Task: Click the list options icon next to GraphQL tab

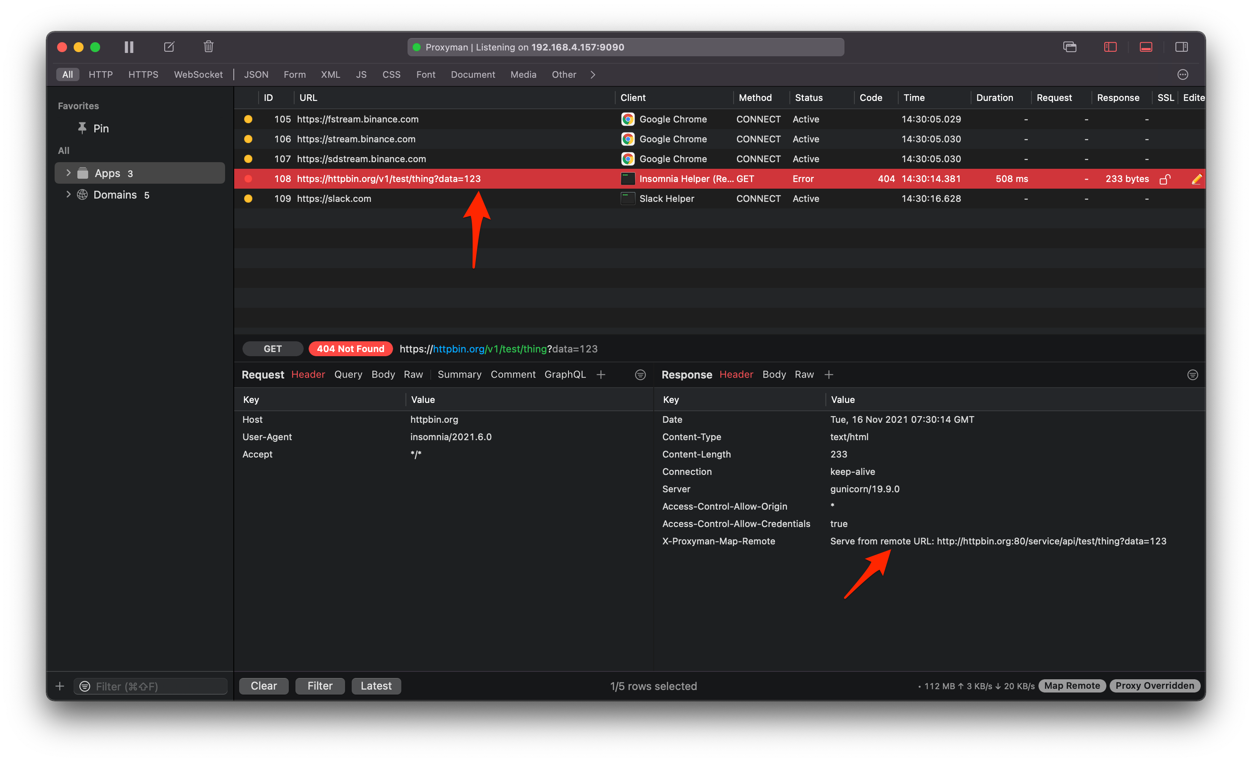Action: click(640, 374)
